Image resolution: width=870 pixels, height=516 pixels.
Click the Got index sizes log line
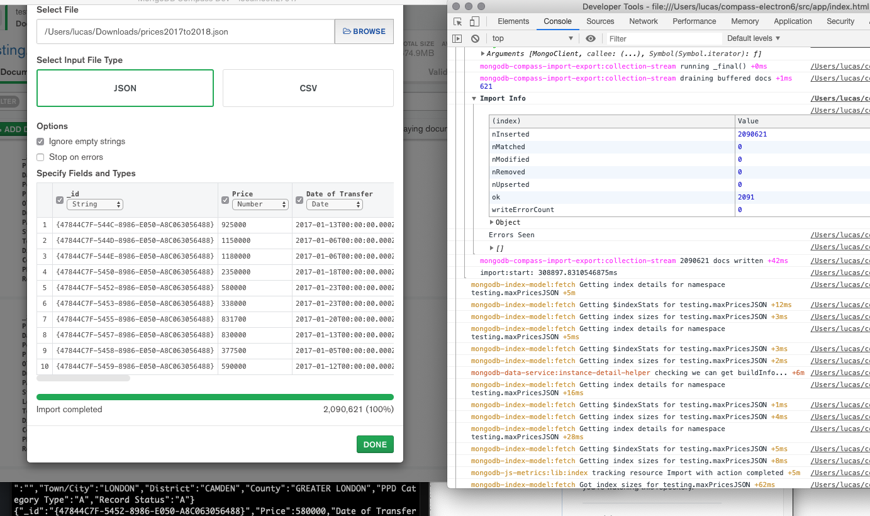coord(623,485)
